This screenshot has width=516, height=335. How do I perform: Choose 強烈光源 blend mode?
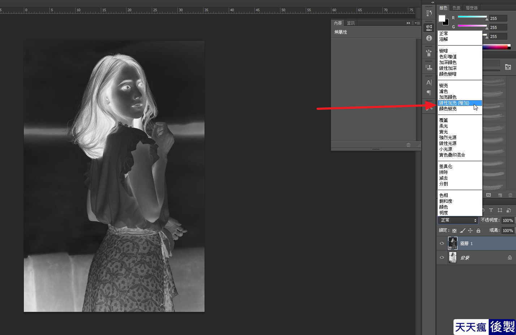460,138
